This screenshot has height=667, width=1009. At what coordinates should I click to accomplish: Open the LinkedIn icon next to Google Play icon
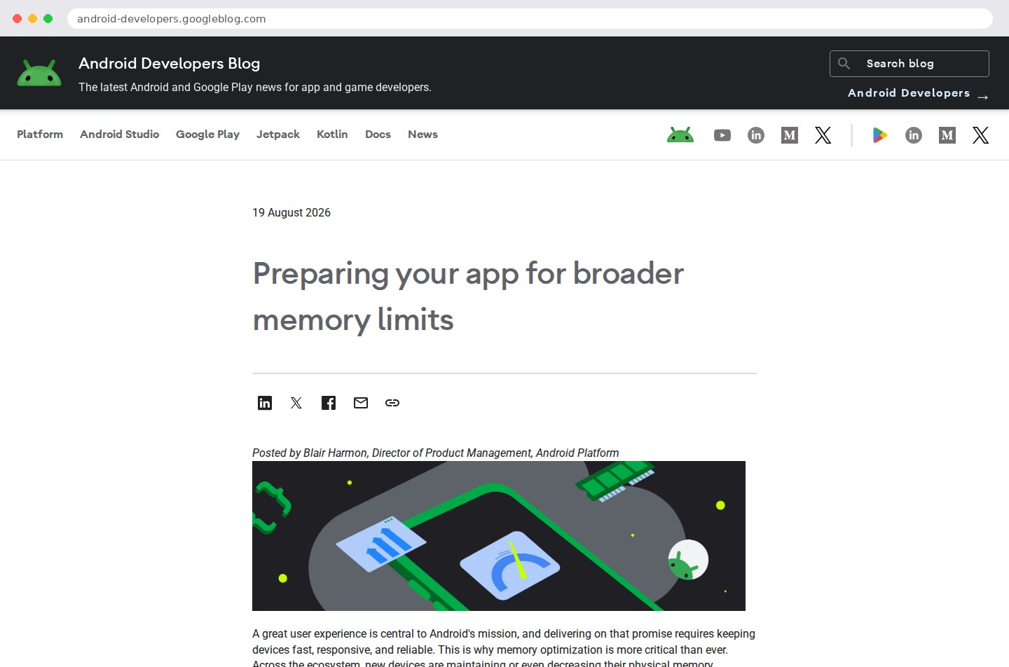tap(914, 135)
